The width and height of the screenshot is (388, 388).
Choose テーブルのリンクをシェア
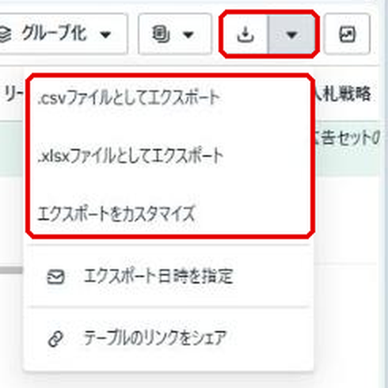click(169, 338)
